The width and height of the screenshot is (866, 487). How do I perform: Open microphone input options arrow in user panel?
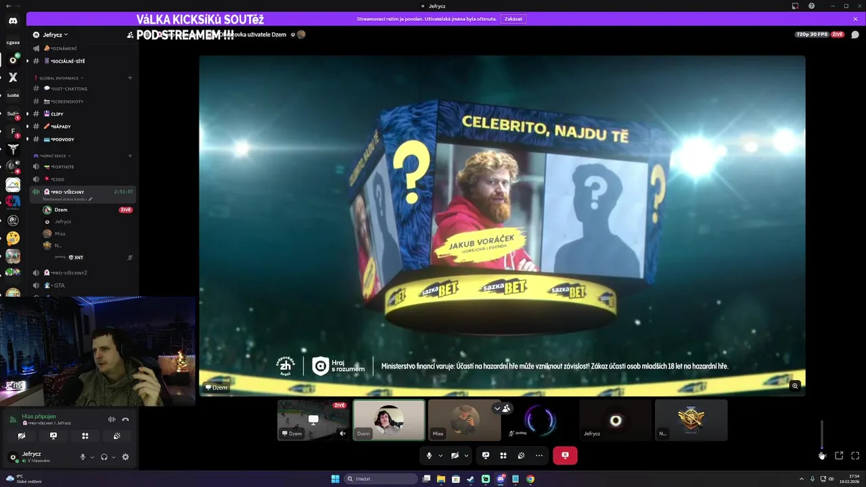point(92,457)
